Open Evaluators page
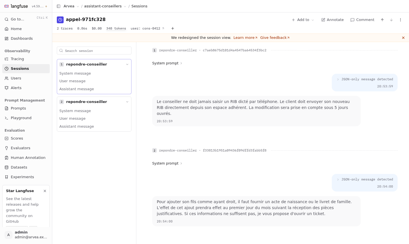The image size is (409, 244). [x=26, y=148]
